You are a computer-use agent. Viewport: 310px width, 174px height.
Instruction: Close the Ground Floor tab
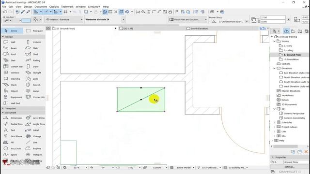point(115,29)
